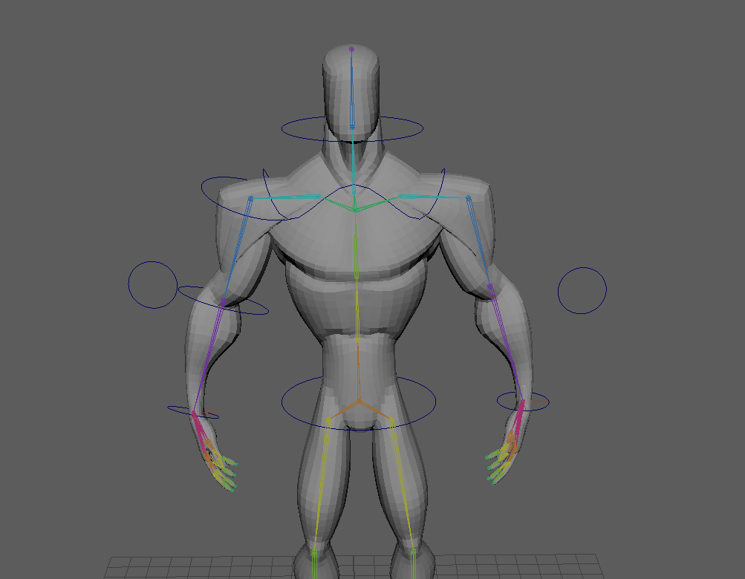Viewport: 745px width, 579px height.
Task: Select the upper leg joint at screen left
Action: click(328, 421)
